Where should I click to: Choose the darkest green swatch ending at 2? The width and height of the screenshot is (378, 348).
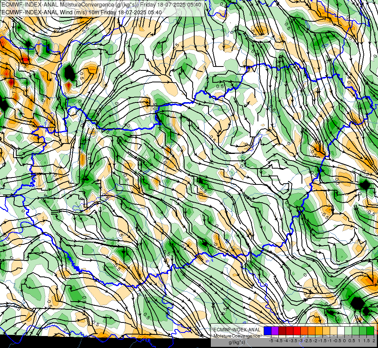[370, 331]
